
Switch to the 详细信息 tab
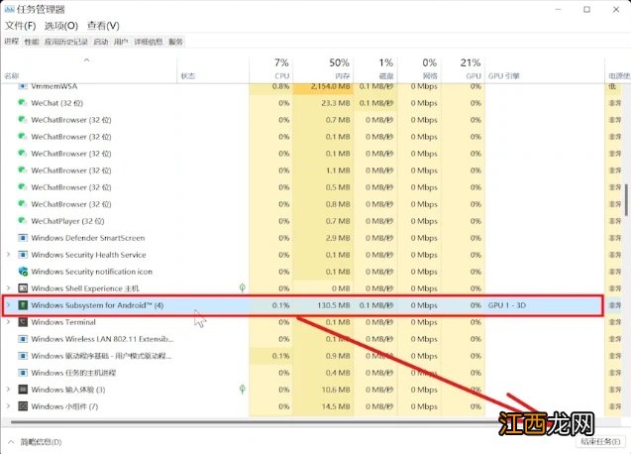pos(149,42)
